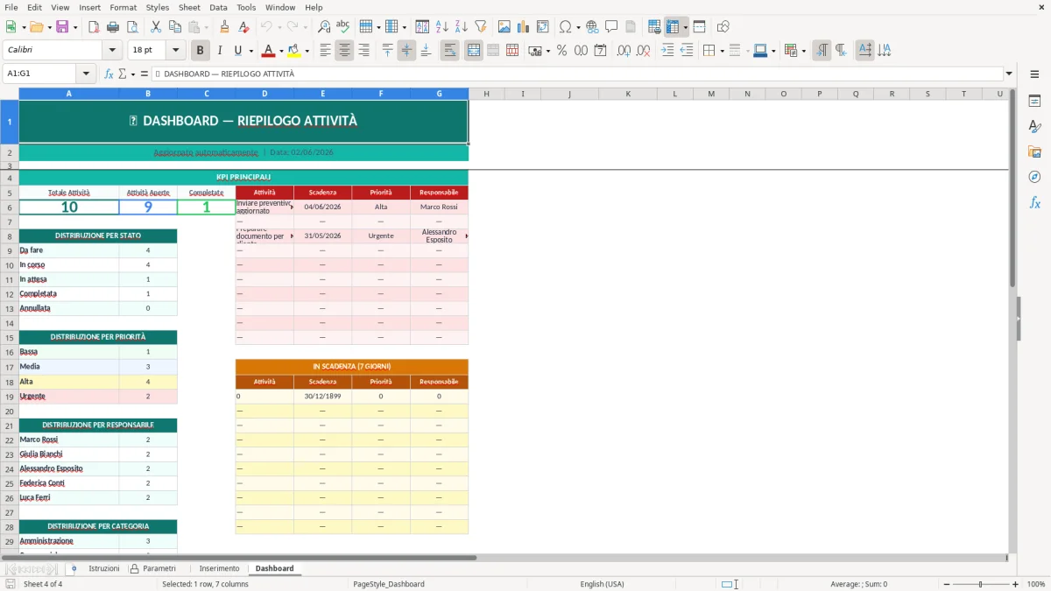Toggle Center Vertically alignment

point(406,51)
